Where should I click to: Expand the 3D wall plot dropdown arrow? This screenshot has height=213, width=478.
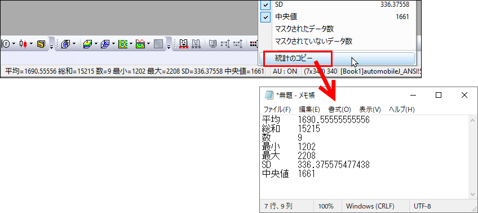74,44
